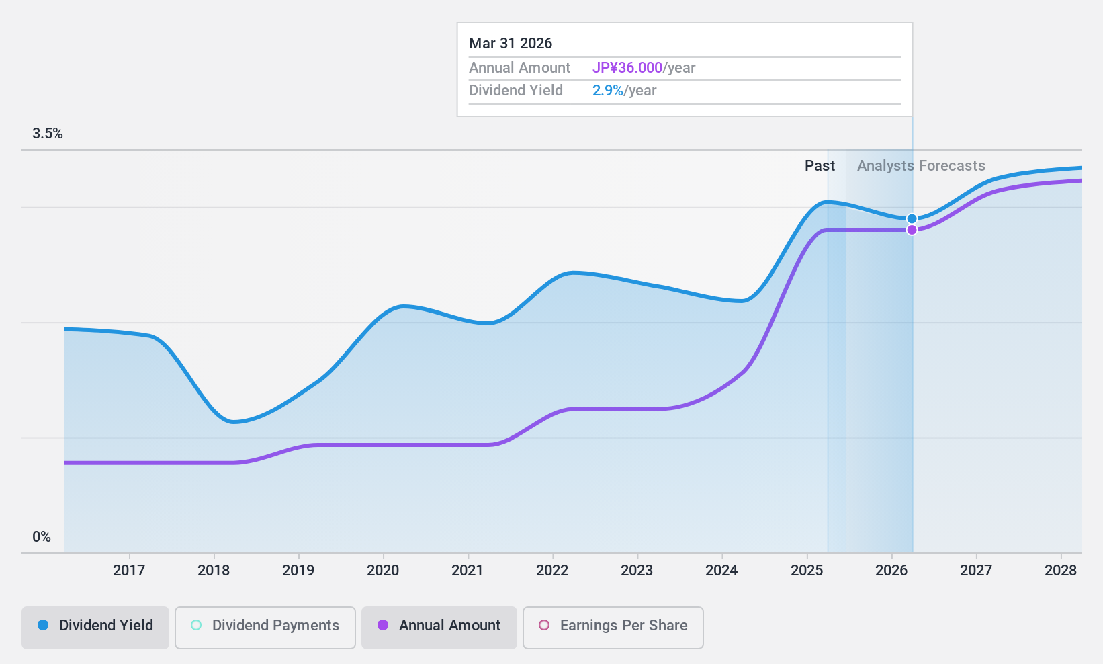Toggle the Dividend Yield legend series

pyautogui.click(x=95, y=628)
